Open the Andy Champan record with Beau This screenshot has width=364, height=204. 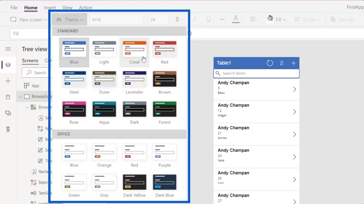pyautogui.click(x=256, y=89)
